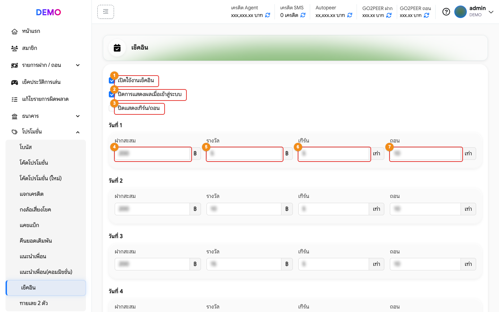Click the money icon beside รายการฝาก / ถอน

click(15, 66)
